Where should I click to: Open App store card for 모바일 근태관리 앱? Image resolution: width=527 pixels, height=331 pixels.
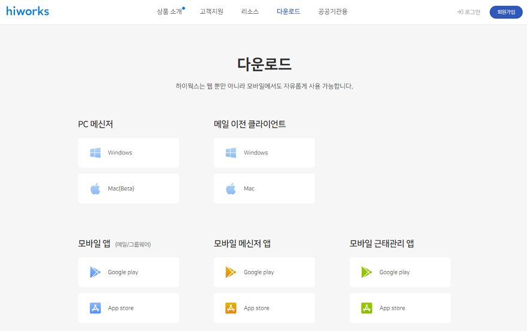coord(400,308)
